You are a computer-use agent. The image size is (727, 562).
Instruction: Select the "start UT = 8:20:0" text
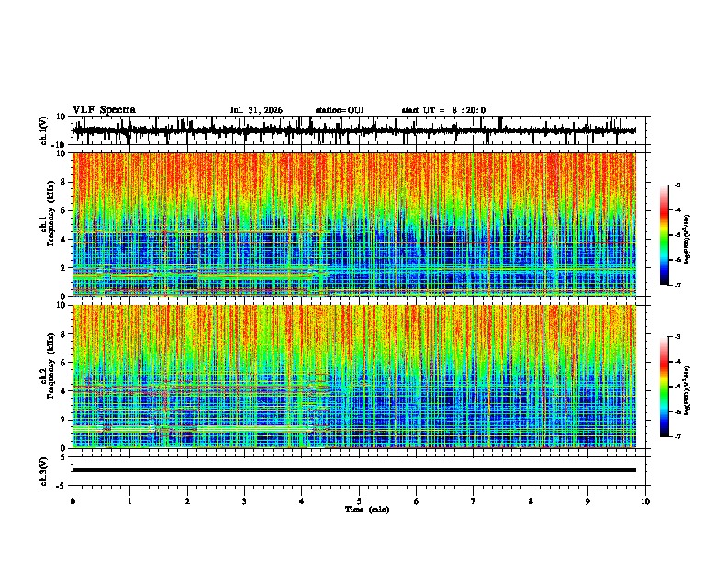(x=443, y=110)
